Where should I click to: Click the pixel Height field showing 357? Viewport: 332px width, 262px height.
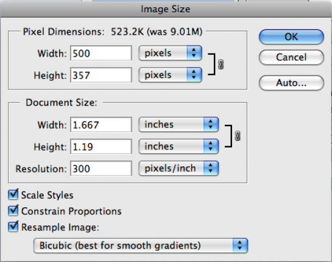tap(101, 75)
